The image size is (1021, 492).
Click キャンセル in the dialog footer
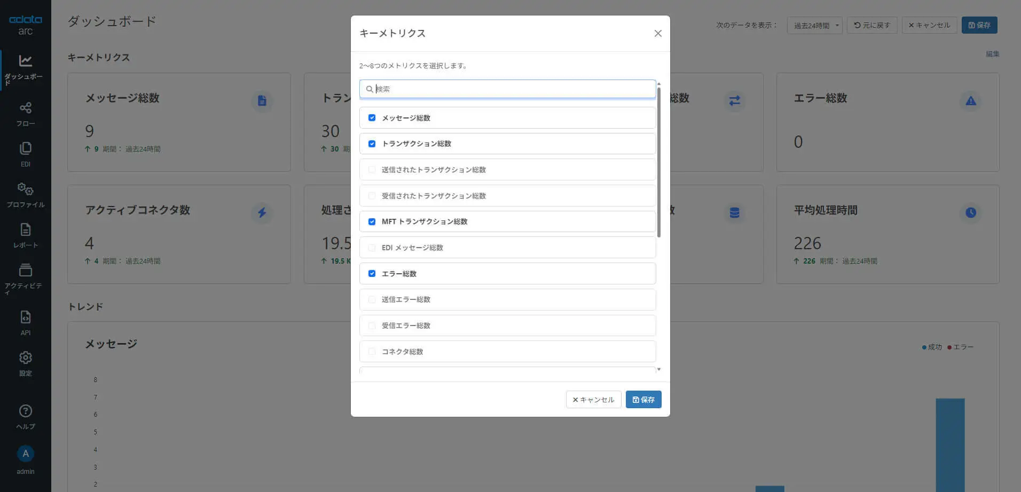(x=593, y=400)
